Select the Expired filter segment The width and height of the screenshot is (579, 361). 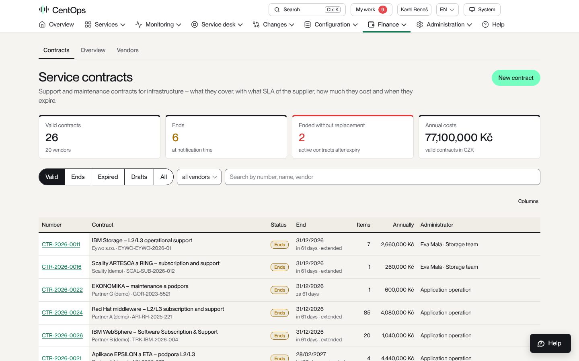pos(108,177)
